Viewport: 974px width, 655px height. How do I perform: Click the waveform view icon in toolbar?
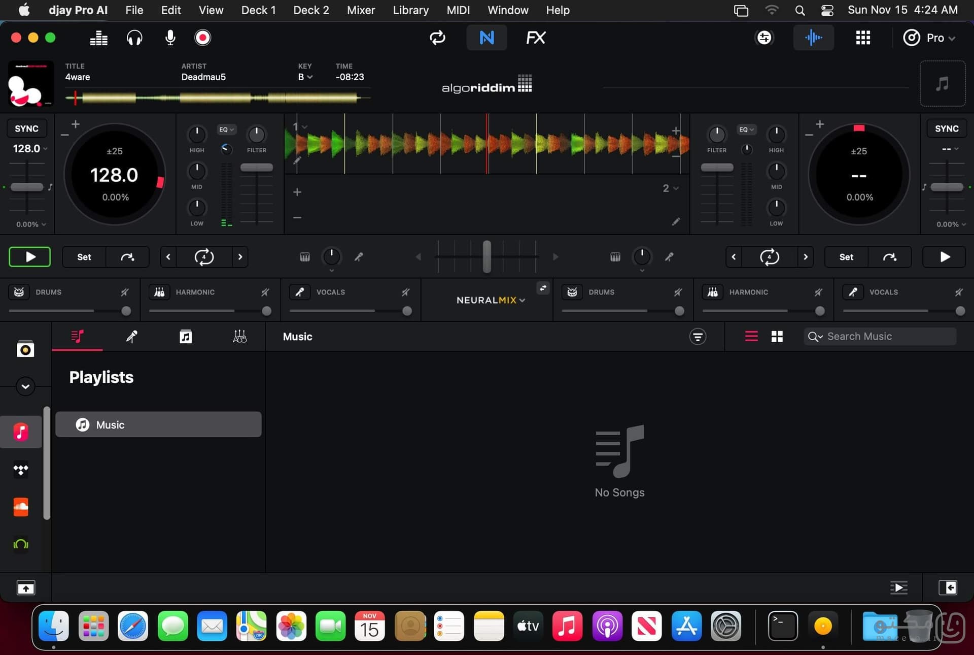pyautogui.click(x=814, y=38)
